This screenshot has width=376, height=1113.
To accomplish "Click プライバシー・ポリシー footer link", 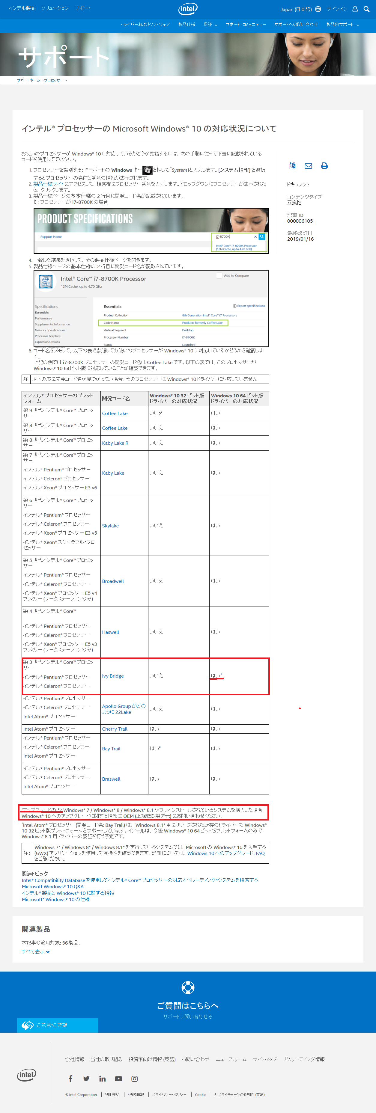I will [169, 1094].
